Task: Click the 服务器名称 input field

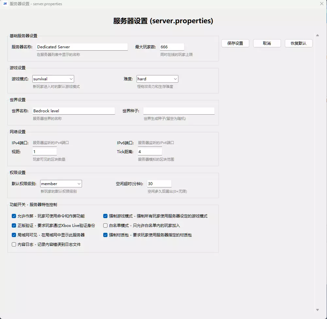Action: tap(82, 47)
